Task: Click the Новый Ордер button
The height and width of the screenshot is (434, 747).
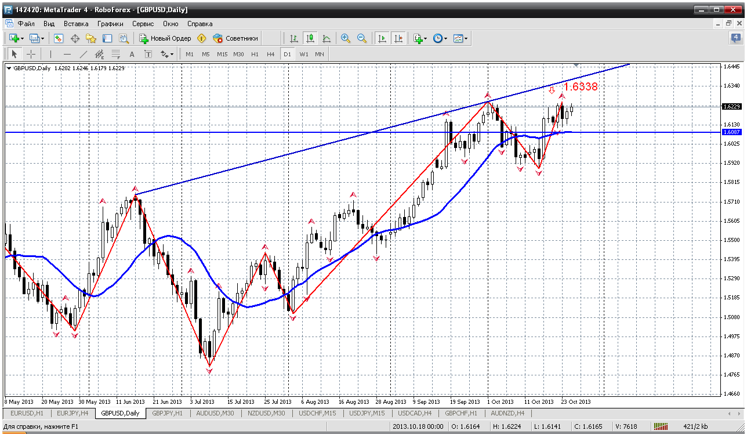Action: pyautogui.click(x=165, y=38)
